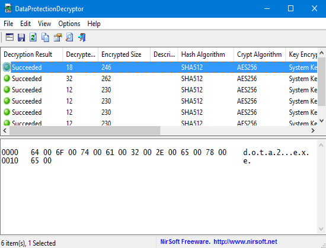Screen dimensions: 326x248
Task: Open the Edit menu
Action: [25, 24]
